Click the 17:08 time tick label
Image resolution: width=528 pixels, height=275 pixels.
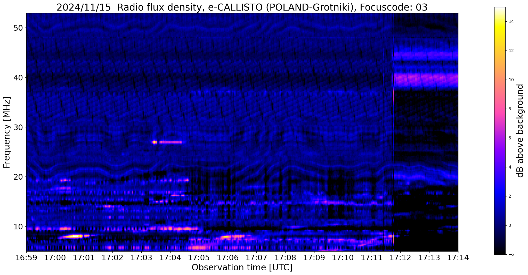tap(286, 257)
